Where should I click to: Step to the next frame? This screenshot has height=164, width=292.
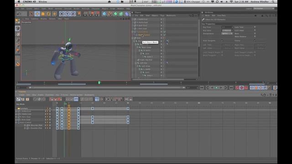point(221,87)
